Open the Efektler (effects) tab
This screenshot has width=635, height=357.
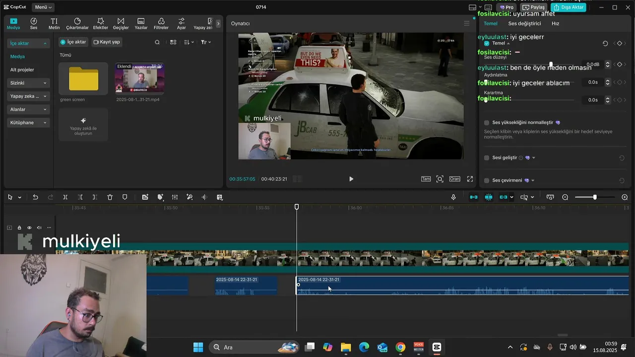101,24
